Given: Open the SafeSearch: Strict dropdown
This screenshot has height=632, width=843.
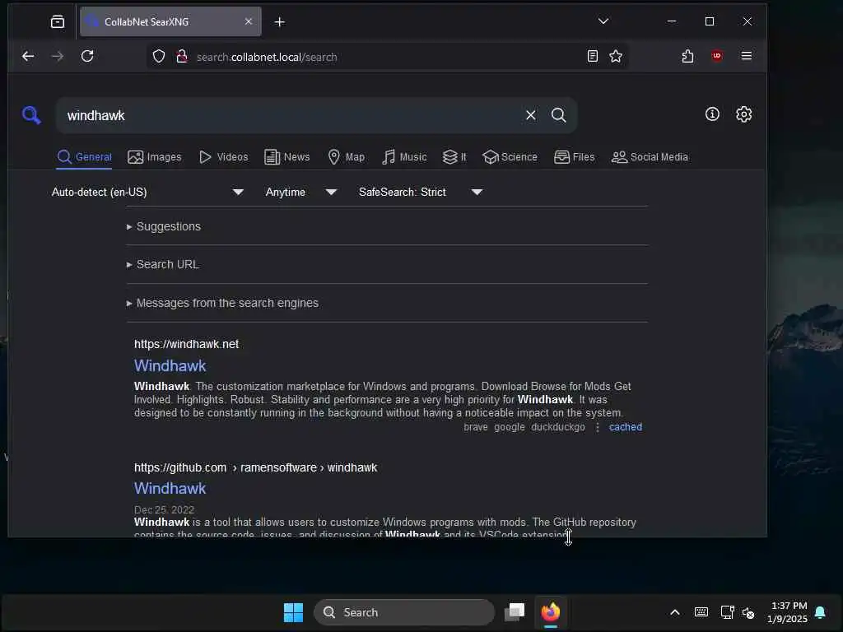Looking at the screenshot, I should [421, 192].
